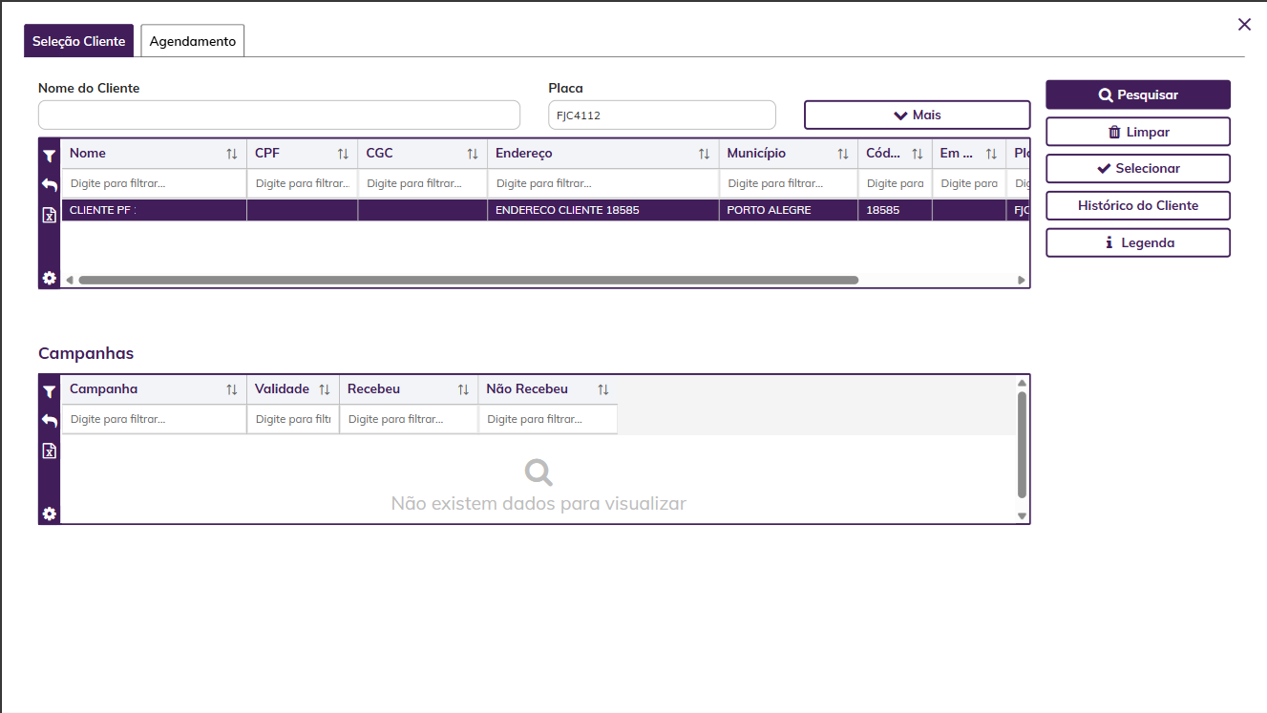Click the Campanhas grid filter funnel icon

click(50, 391)
